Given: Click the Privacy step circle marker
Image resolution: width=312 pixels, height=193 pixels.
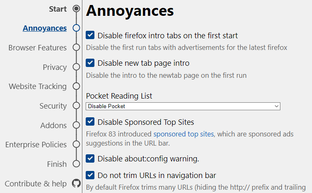Looking at the screenshot, I should pyautogui.click(x=76, y=67).
